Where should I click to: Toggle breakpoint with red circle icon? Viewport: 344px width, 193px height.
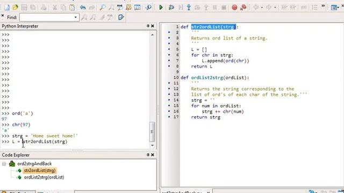(x=234, y=8)
